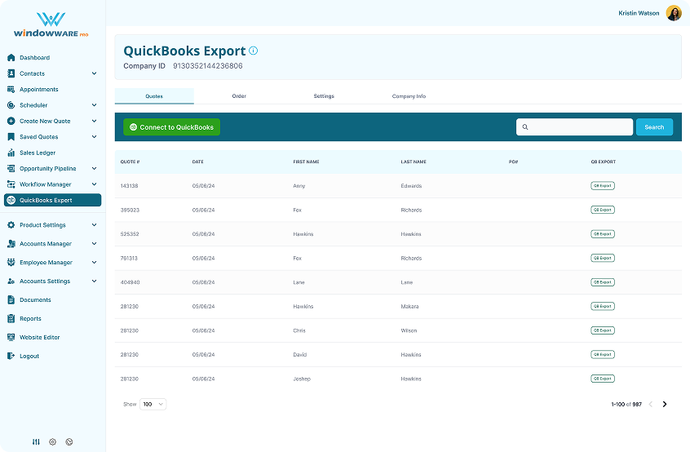Expand the Opportunity Pipeline chevron
Screen dimensions: 690x452
(94, 169)
